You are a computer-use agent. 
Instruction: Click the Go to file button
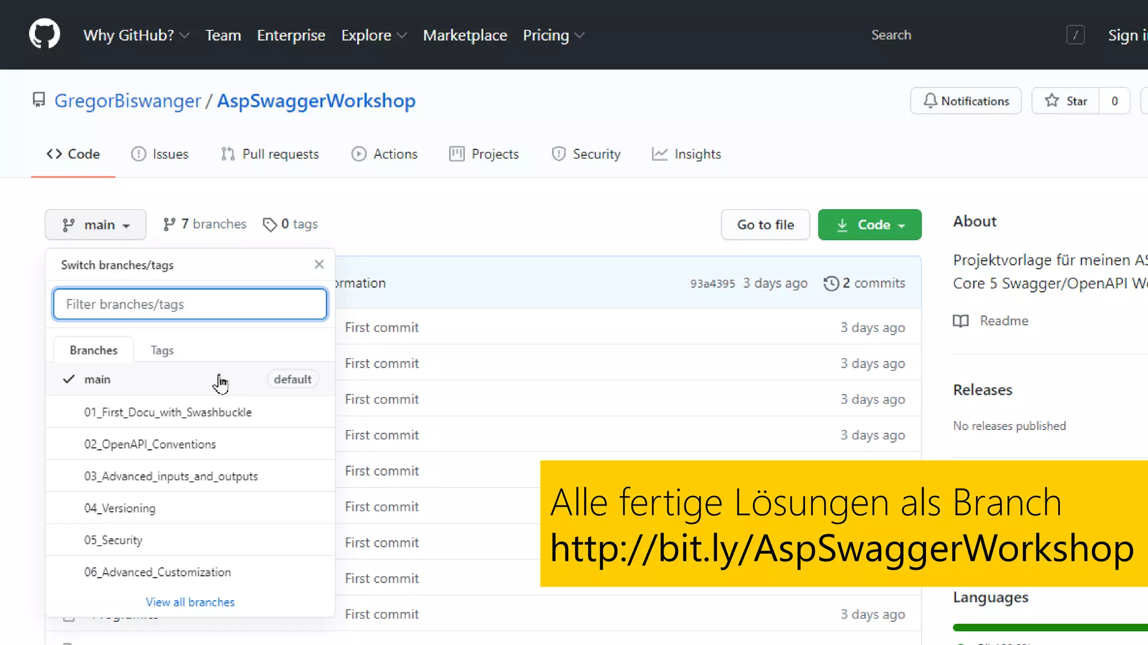[x=765, y=225]
